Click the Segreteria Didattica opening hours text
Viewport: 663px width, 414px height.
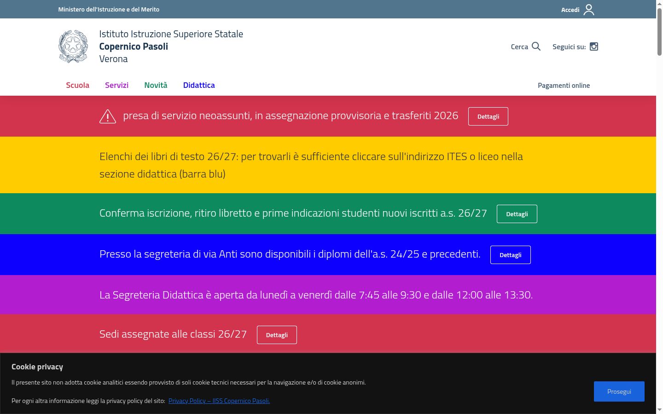(316, 295)
